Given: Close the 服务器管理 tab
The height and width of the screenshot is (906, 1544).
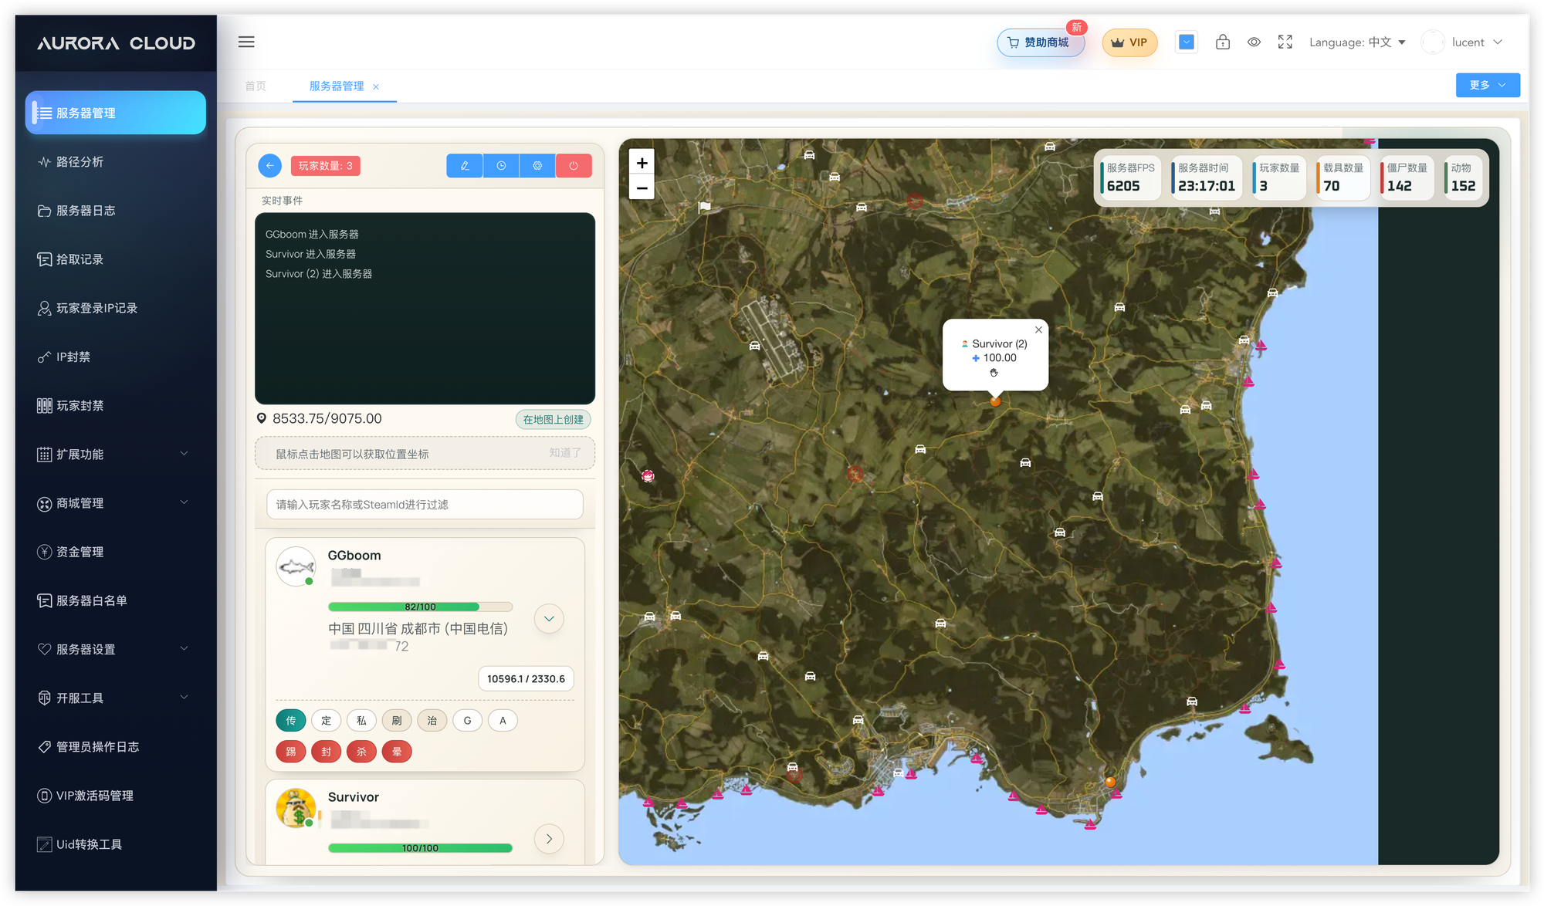Looking at the screenshot, I should pos(376,86).
